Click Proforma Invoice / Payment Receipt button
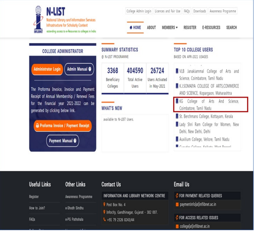This screenshot has width=254, height=231. point(63,126)
